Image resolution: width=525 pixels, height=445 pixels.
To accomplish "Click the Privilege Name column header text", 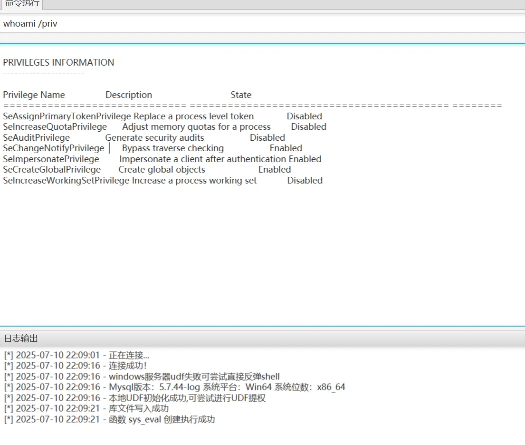I will [x=34, y=95].
